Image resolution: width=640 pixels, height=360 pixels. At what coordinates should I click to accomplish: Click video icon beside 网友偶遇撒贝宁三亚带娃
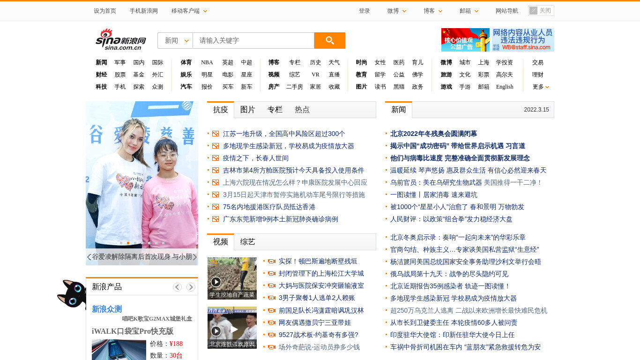(x=271, y=323)
